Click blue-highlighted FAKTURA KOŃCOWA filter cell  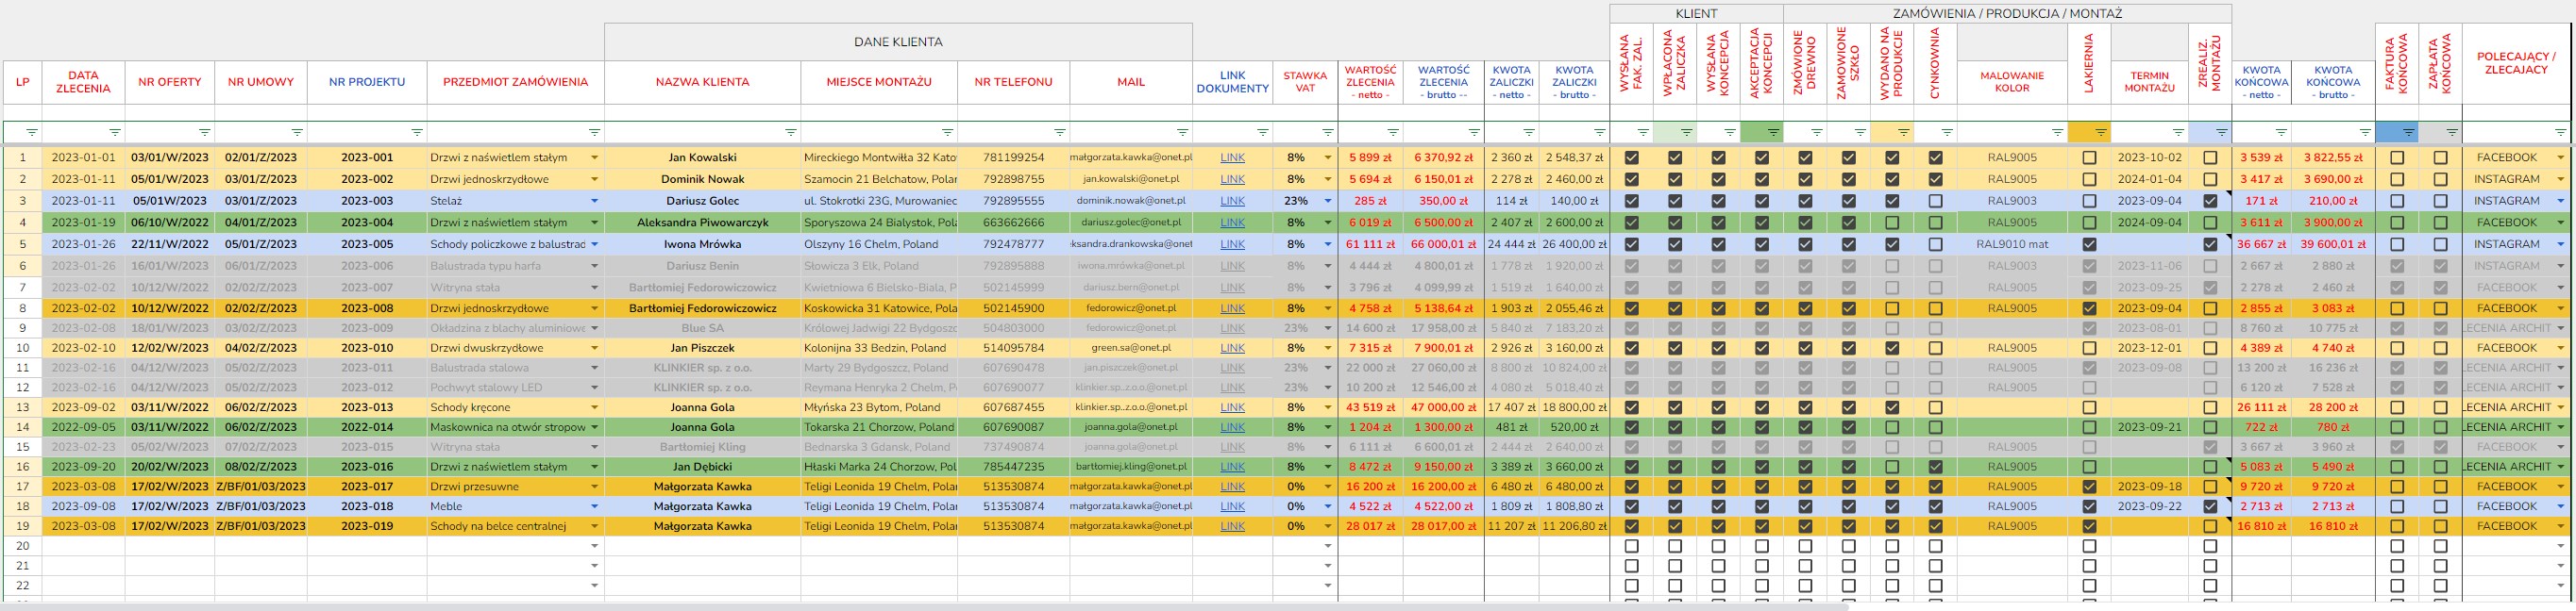pos(2397,132)
